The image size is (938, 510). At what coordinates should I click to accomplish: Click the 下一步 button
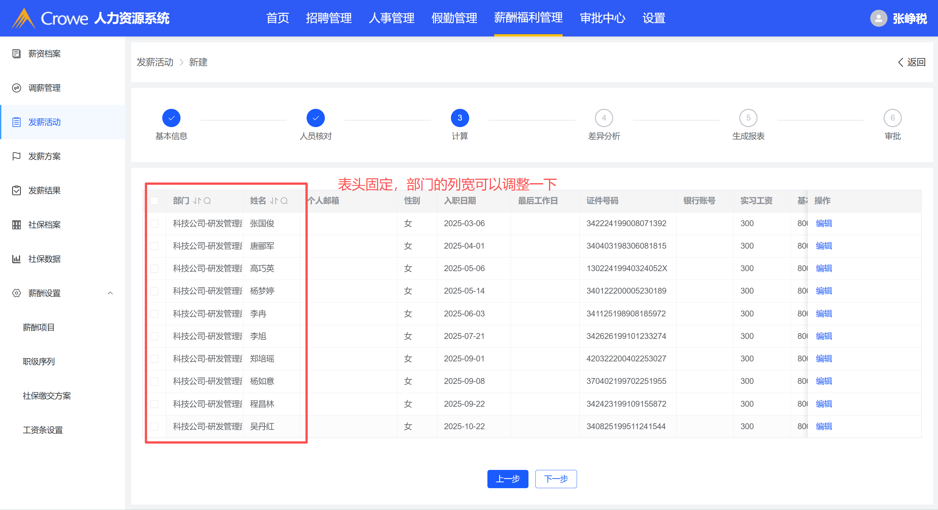[556, 479]
